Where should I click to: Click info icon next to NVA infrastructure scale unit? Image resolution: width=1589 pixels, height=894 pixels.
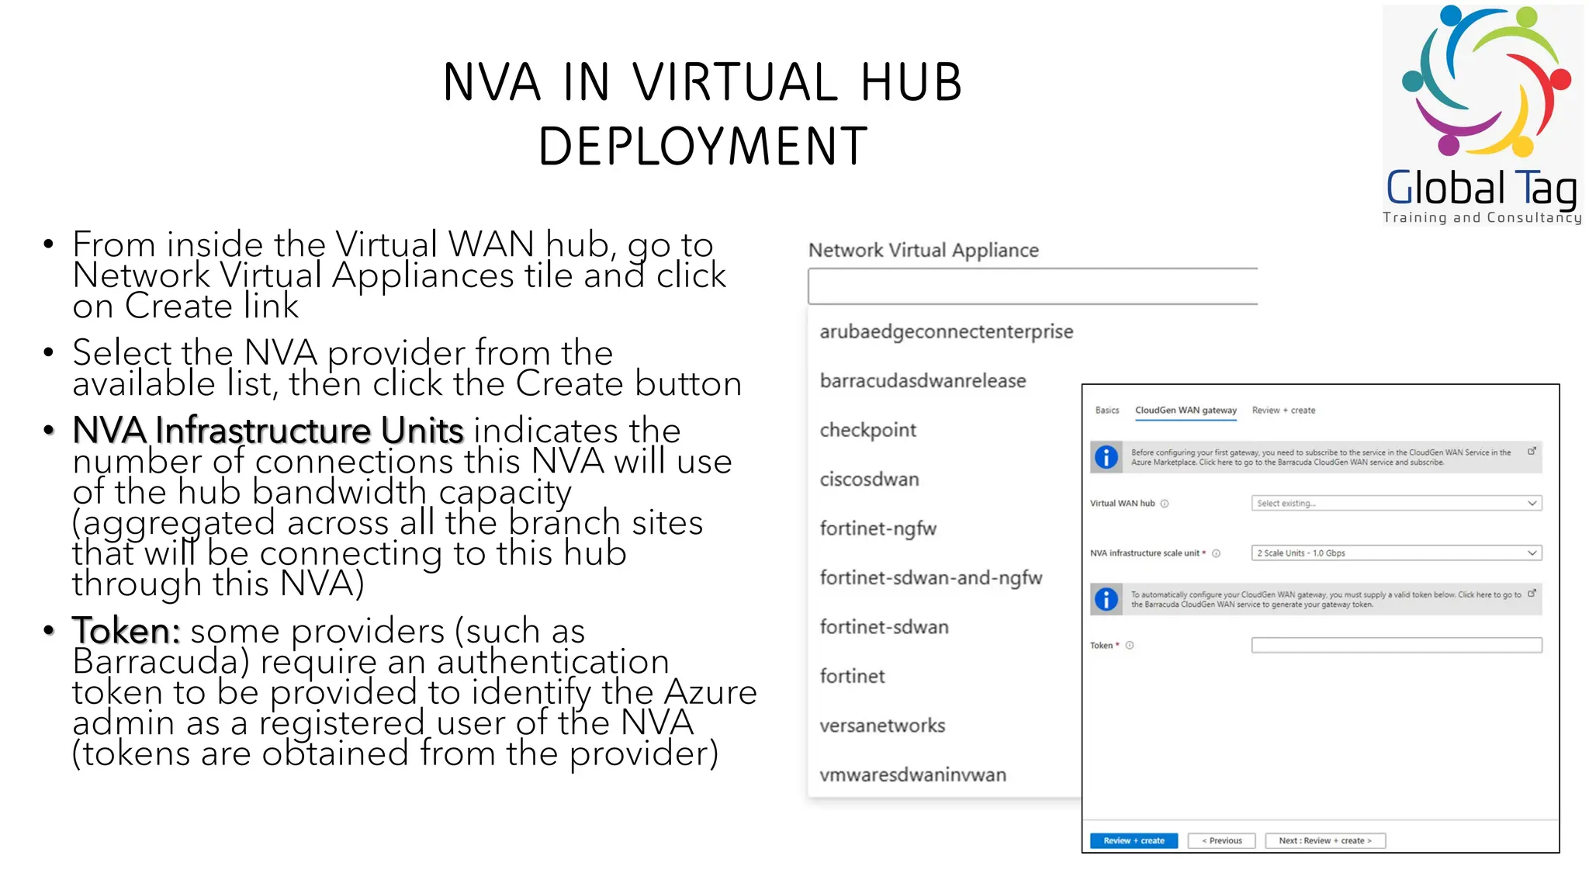coord(1217,553)
